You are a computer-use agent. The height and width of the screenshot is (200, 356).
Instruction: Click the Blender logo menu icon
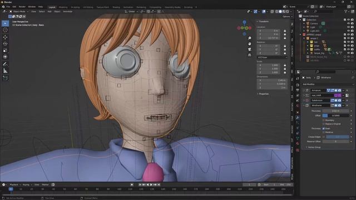3,7
